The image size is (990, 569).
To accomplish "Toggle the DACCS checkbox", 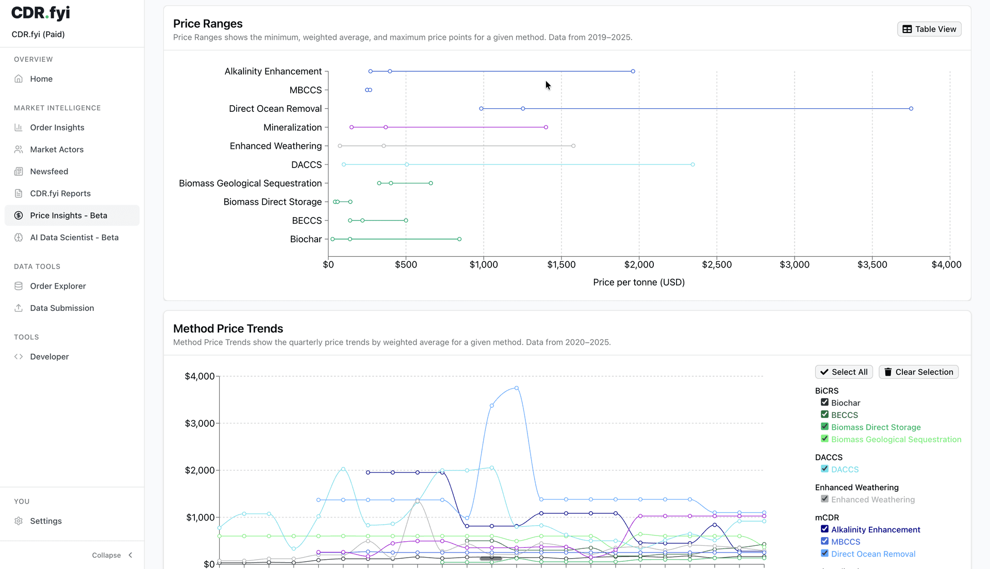I will click(824, 469).
